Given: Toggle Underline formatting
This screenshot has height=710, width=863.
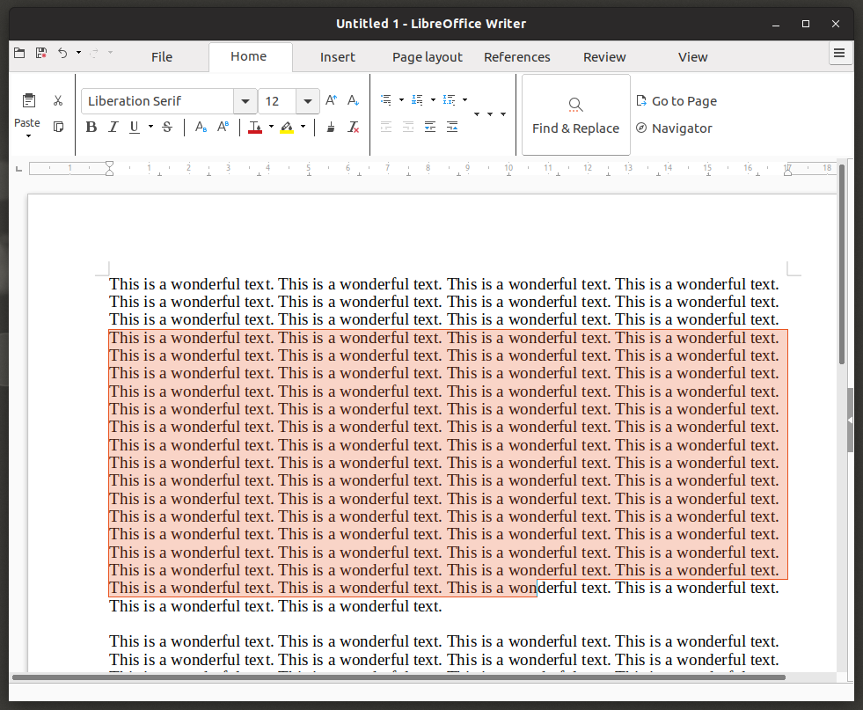Looking at the screenshot, I should pos(135,128).
